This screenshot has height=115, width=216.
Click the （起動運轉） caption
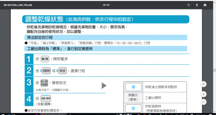click(x=44, y=104)
